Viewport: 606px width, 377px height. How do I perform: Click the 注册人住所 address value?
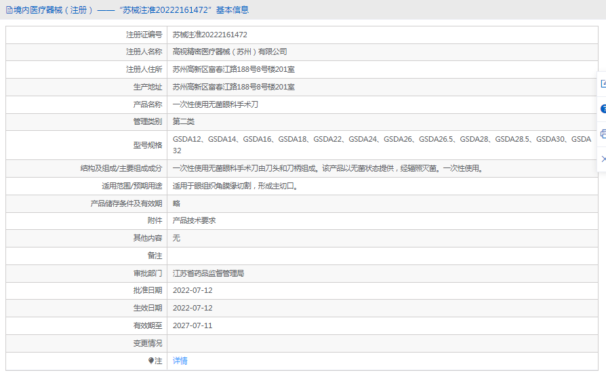pos(233,69)
